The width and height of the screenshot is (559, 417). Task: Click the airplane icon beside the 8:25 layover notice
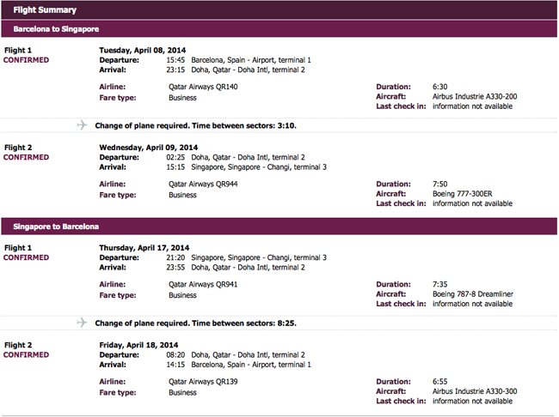[x=83, y=323]
